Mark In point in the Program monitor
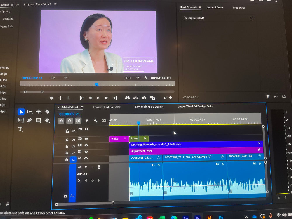292x219 pixels. pos(60,98)
